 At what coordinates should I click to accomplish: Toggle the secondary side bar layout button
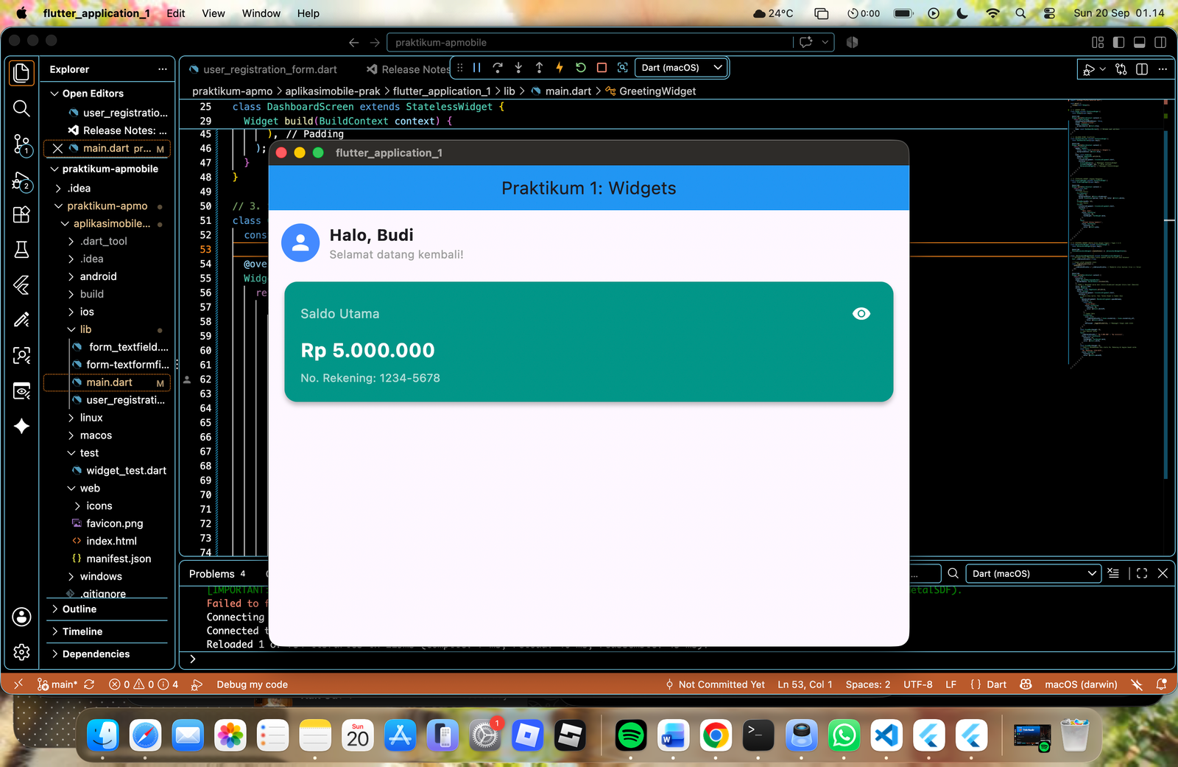tap(1160, 43)
